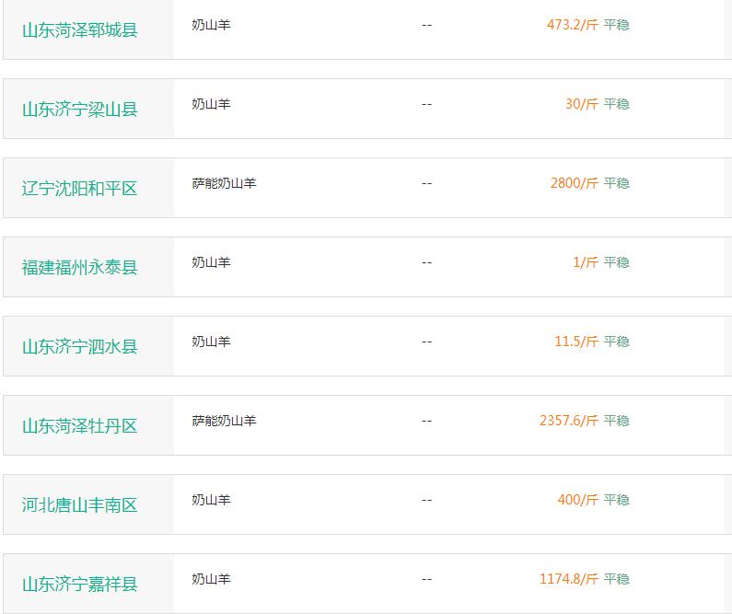Click the 1174.8/斤 price in 嘉祥县 row
732x614 pixels.
569,579
